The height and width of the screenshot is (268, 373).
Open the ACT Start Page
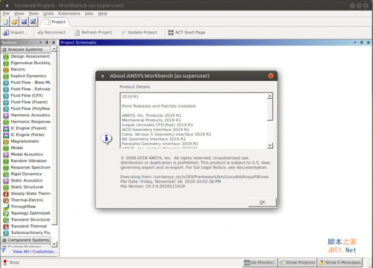click(x=186, y=32)
